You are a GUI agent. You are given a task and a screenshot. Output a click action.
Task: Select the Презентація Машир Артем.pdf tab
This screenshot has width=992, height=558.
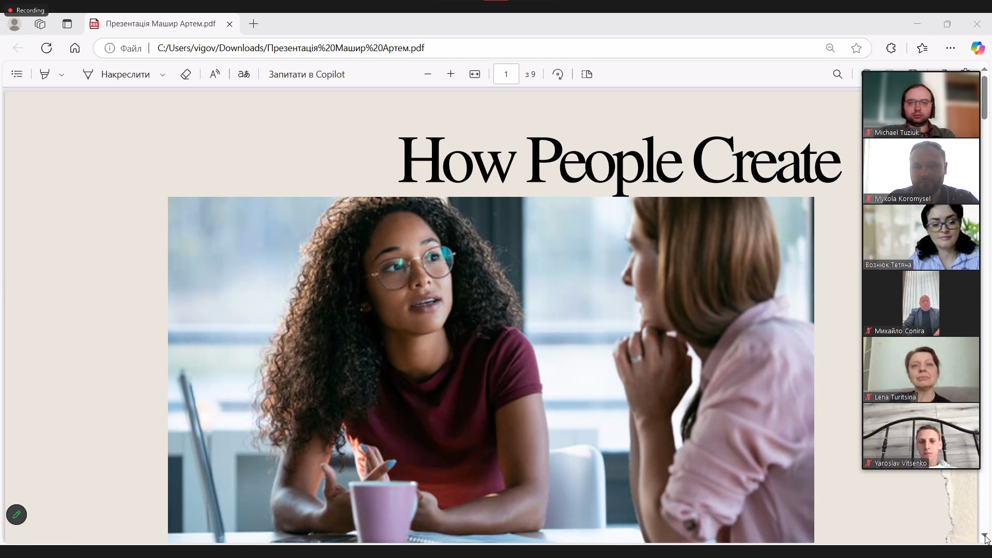[160, 24]
